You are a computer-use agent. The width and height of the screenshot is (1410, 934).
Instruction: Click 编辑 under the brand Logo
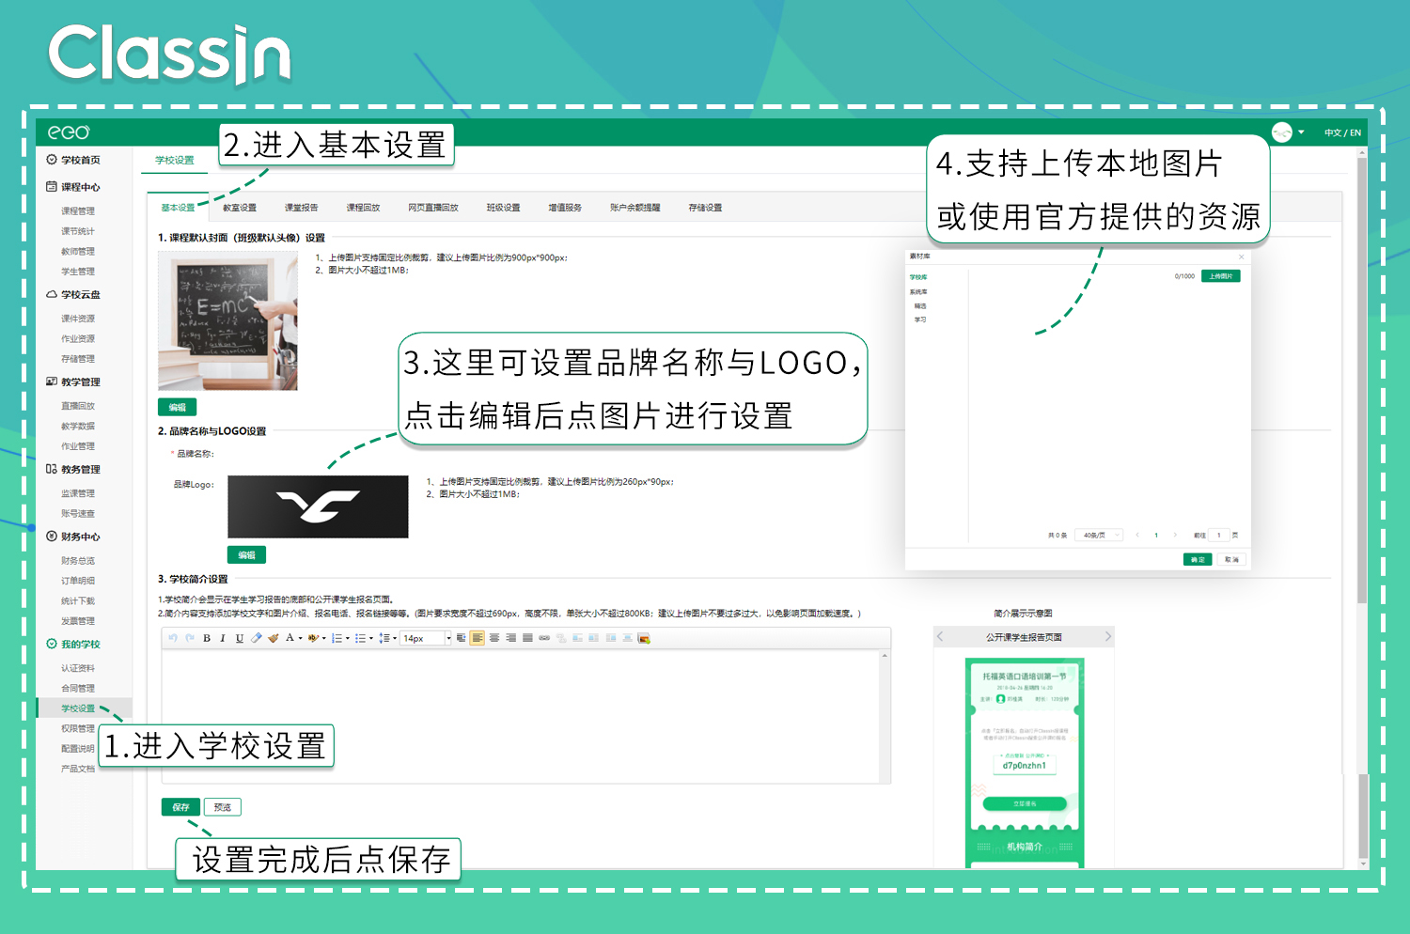coord(246,554)
